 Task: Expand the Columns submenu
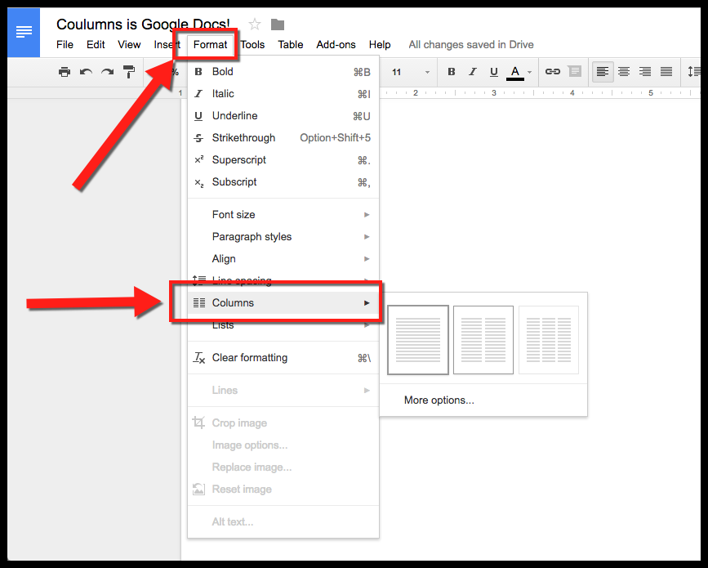click(x=283, y=302)
